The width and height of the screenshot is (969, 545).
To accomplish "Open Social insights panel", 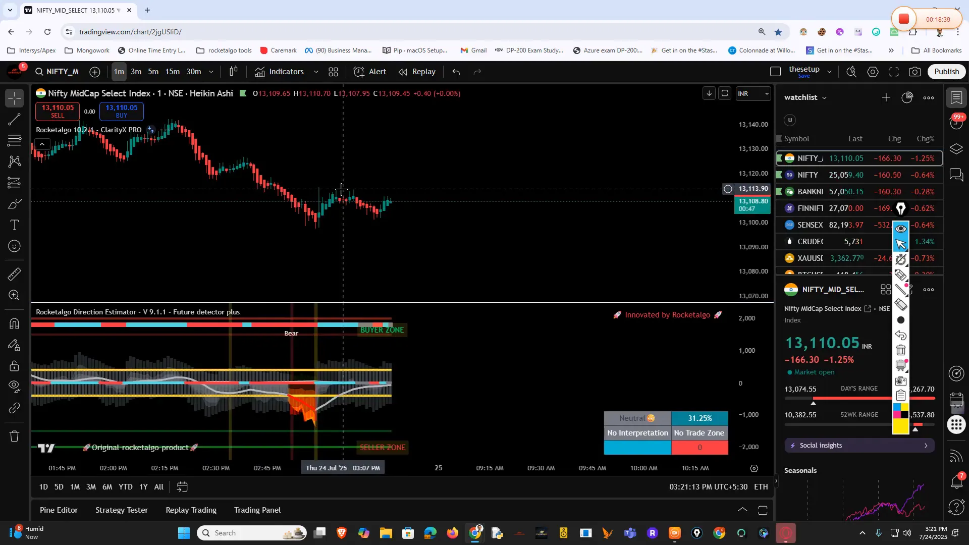I will pyautogui.click(x=859, y=446).
